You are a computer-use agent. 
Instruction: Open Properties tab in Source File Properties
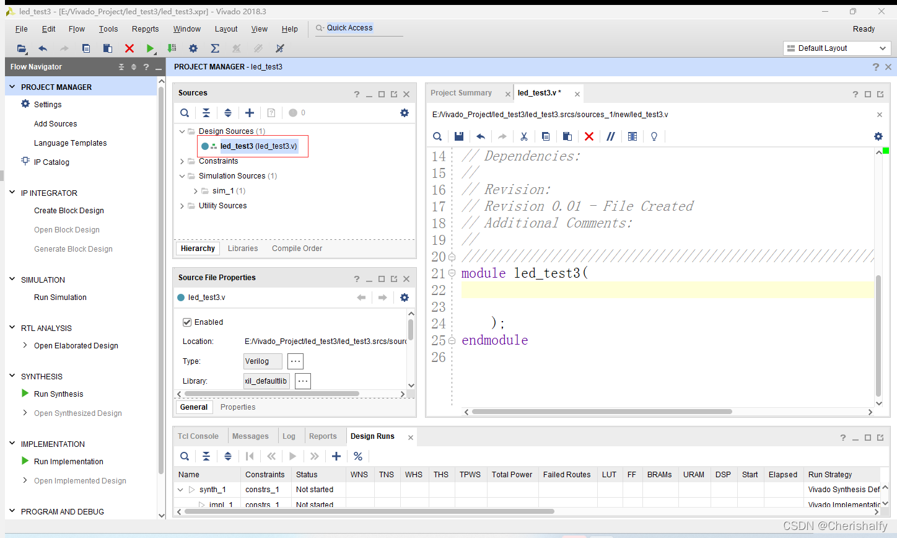(238, 407)
